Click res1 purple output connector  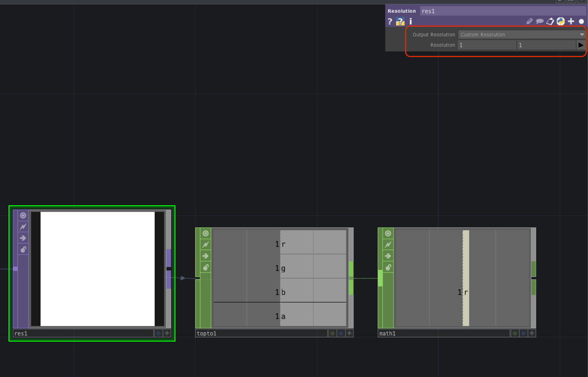click(169, 269)
